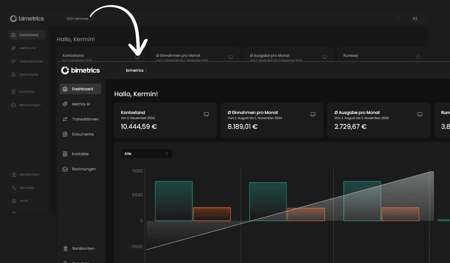The image size is (450, 263).
Task: Click the Kontakte icon in foreground sidebar
Action: pyautogui.click(x=65, y=154)
